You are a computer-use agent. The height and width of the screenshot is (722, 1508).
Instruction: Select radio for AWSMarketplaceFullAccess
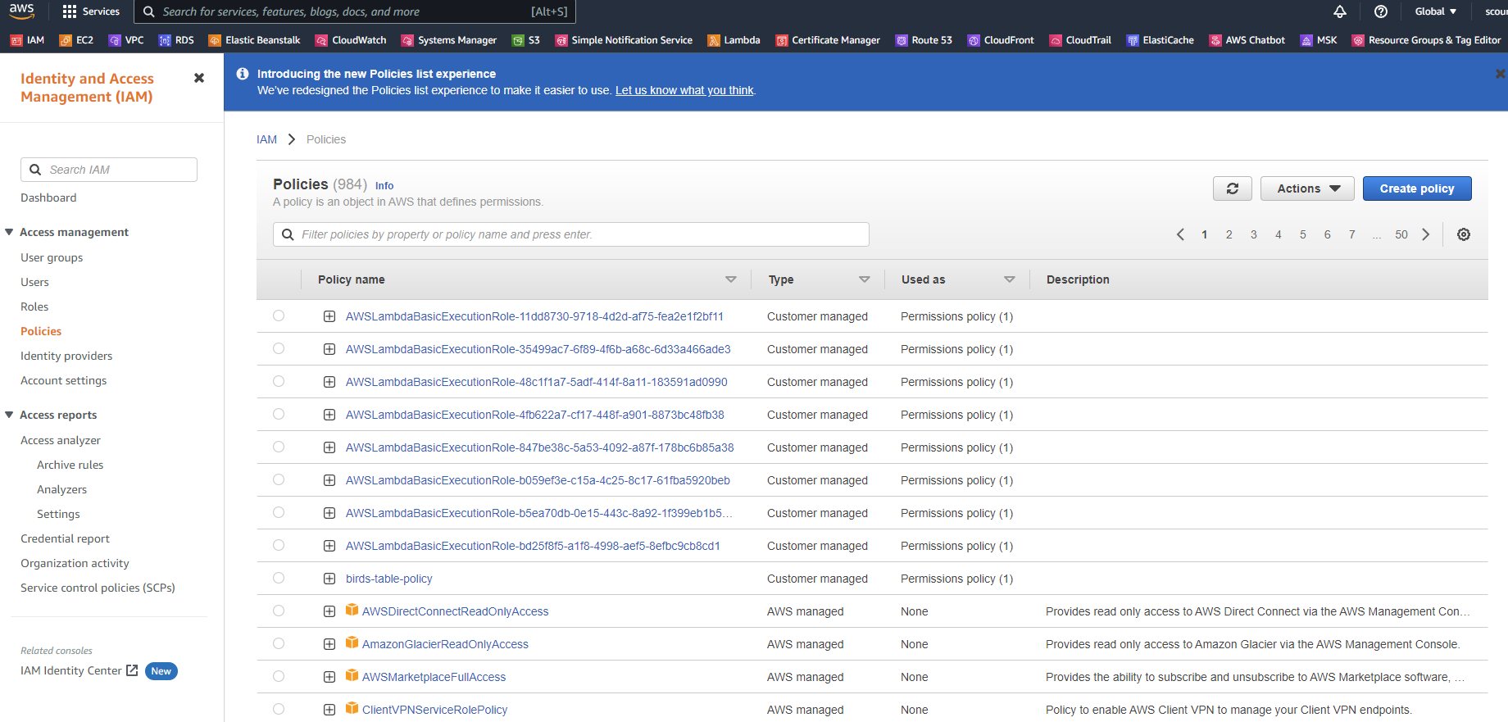point(279,676)
